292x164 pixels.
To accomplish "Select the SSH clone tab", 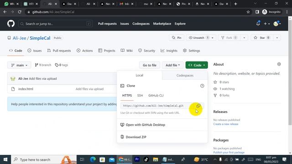I will 140,95.
